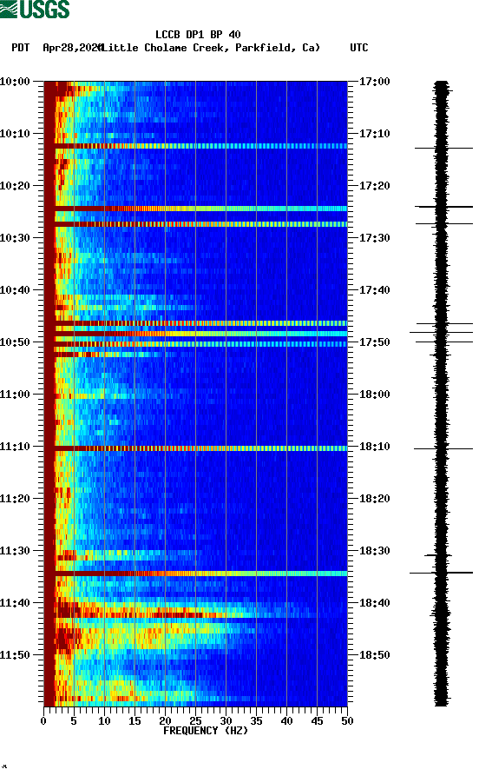
Task: Click the '18:30' UTC time label
Action: (374, 551)
